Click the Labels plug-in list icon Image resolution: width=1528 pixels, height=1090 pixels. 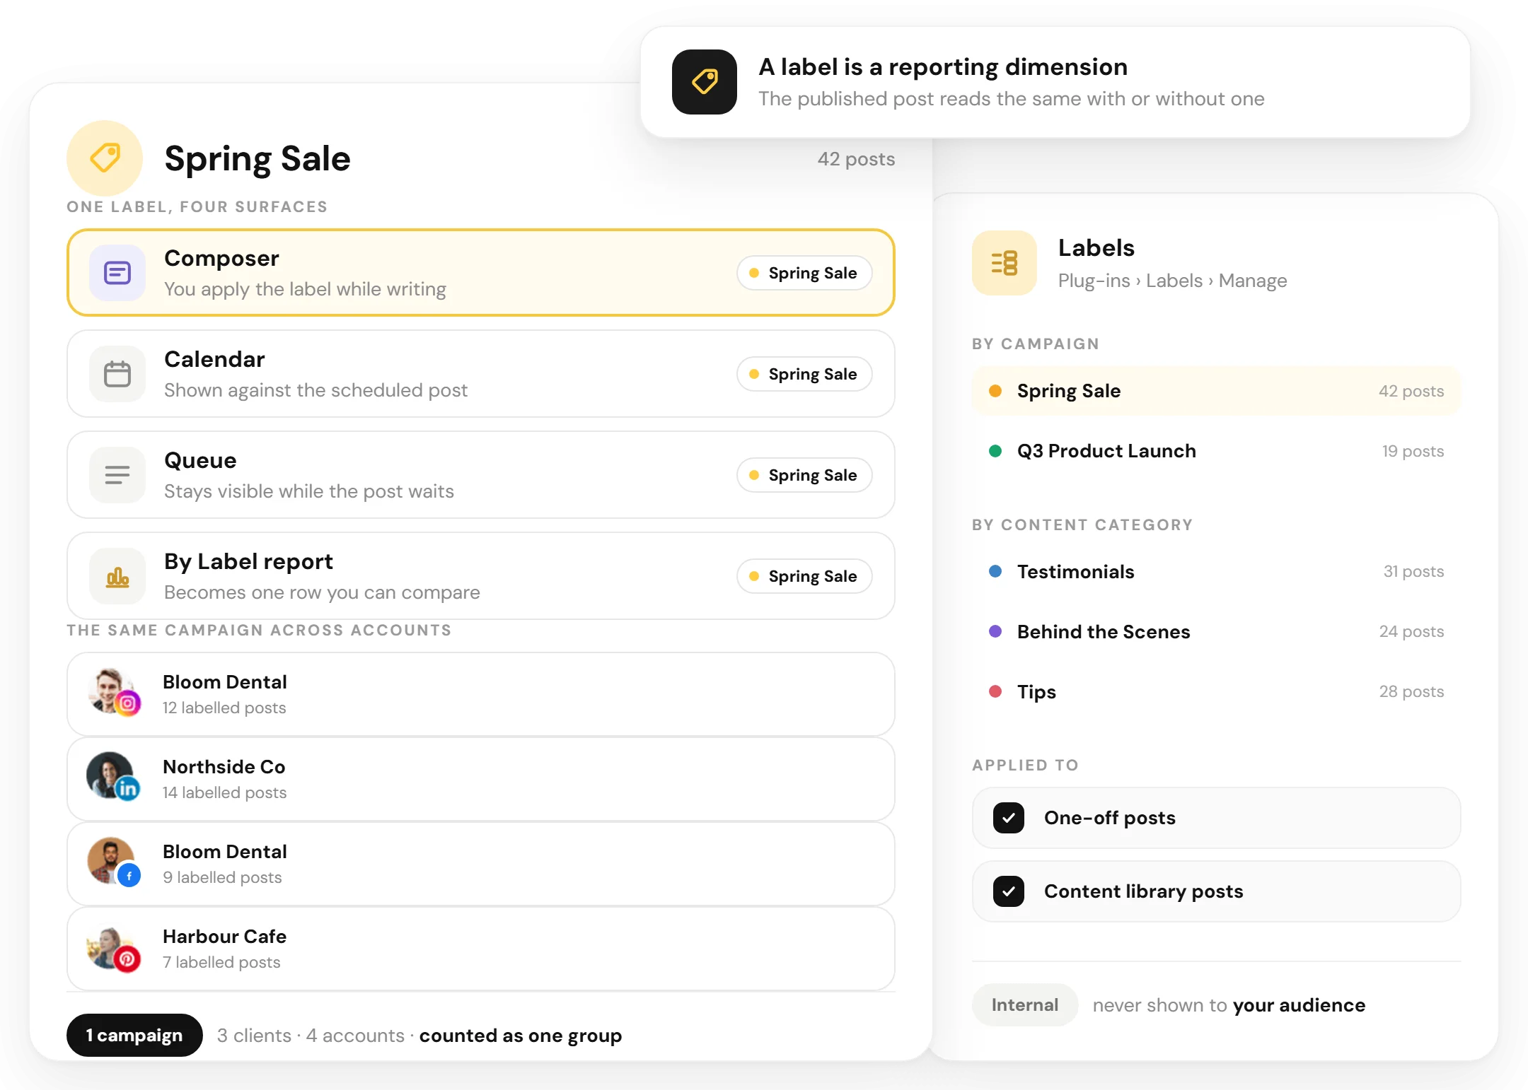(1005, 263)
